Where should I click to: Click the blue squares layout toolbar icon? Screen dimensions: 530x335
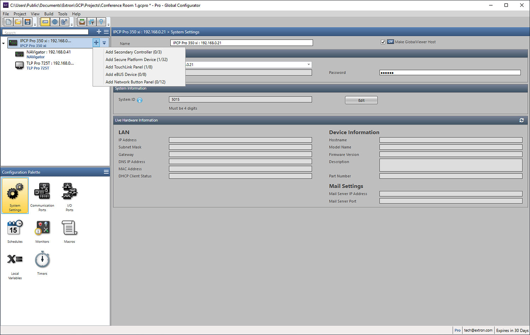[64, 22]
